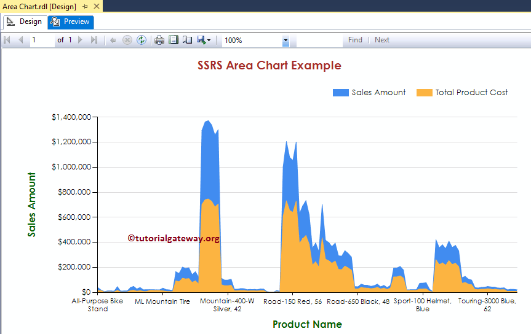Image resolution: width=531 pixels, height=334 pixels.
Task: Print the report
Action: pos(159,40)
